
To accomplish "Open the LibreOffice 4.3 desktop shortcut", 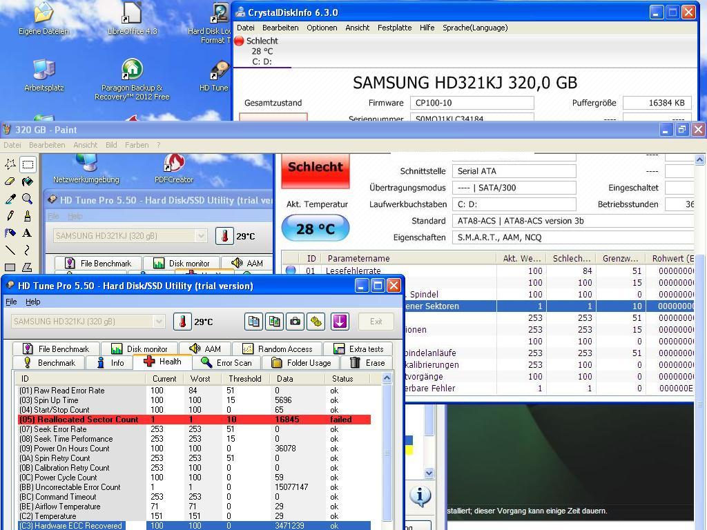I will (132, 19).
